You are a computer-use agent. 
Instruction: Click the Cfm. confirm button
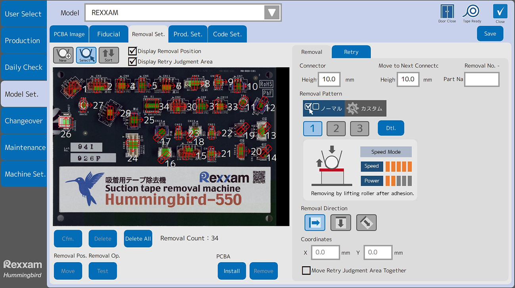click(x=68, y=239)
